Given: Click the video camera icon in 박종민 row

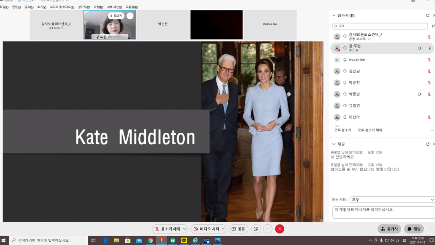Looking at the screenshot, I should (x=419, y=94).
